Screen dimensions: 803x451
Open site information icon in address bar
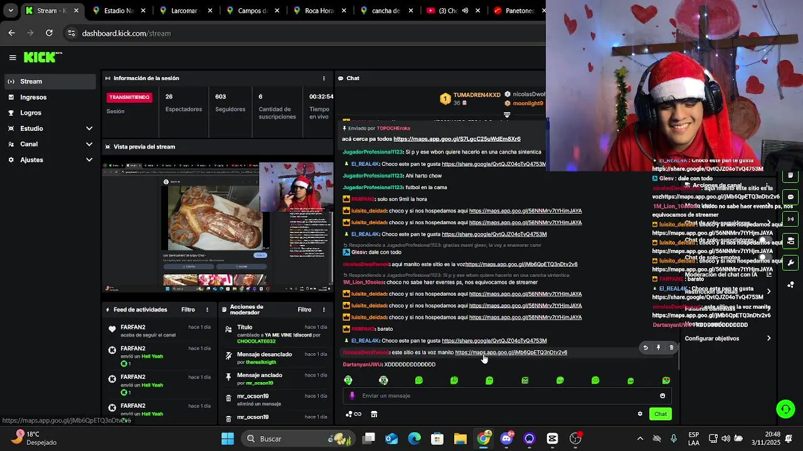click(x=71, y=33)
